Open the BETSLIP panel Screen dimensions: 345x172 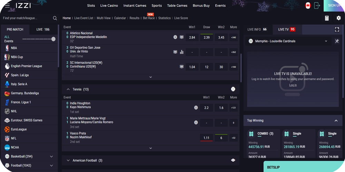tap(304, 167)
